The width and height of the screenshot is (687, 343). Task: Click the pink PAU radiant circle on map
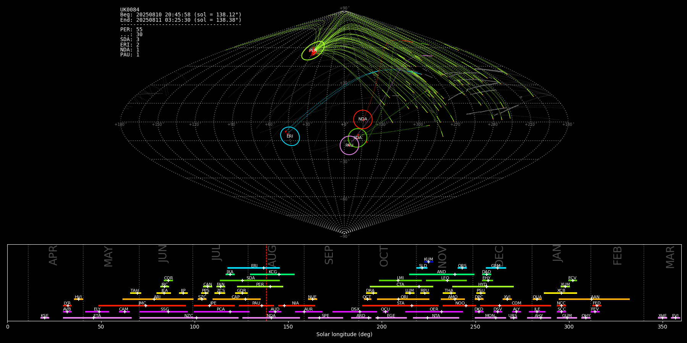coord(349,145)
